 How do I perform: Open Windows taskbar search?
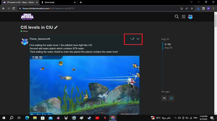coord(12,118)
